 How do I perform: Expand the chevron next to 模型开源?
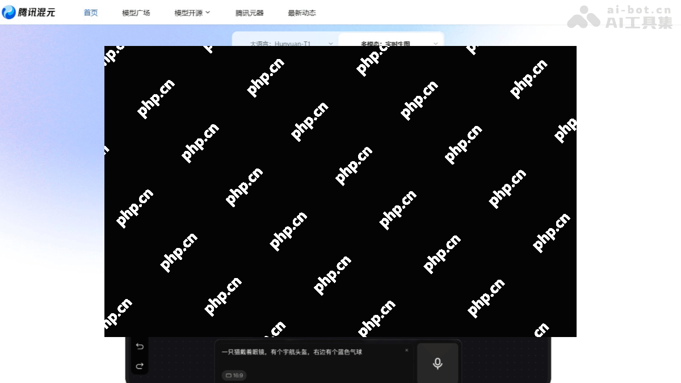[x=208, y=12]
